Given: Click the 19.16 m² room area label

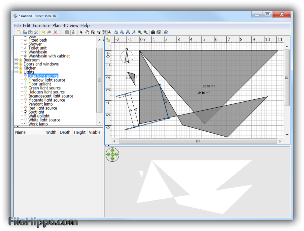Looking at the screenshot, I should 203,93.
